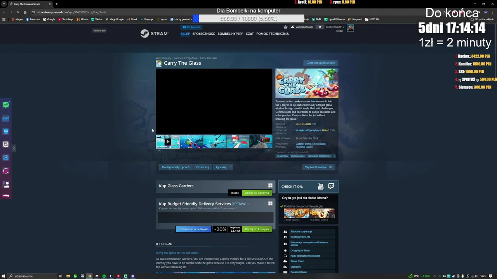Click the taskbar search box

(33, 276)
